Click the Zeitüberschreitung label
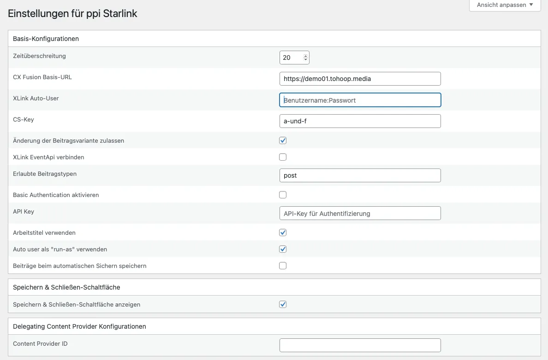This screenshot has height=360, width=548. (x=39, y=56)
